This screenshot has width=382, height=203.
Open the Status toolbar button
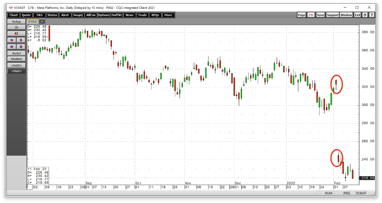point(52,15)
